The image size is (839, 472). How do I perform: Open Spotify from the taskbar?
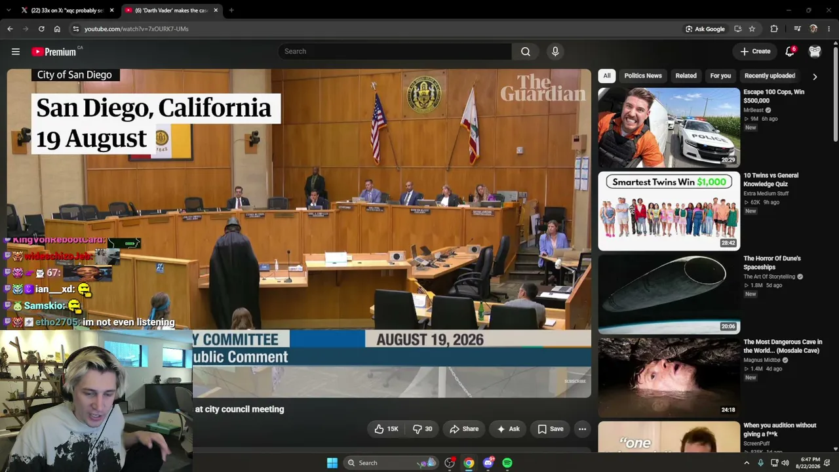coord(507,463)
